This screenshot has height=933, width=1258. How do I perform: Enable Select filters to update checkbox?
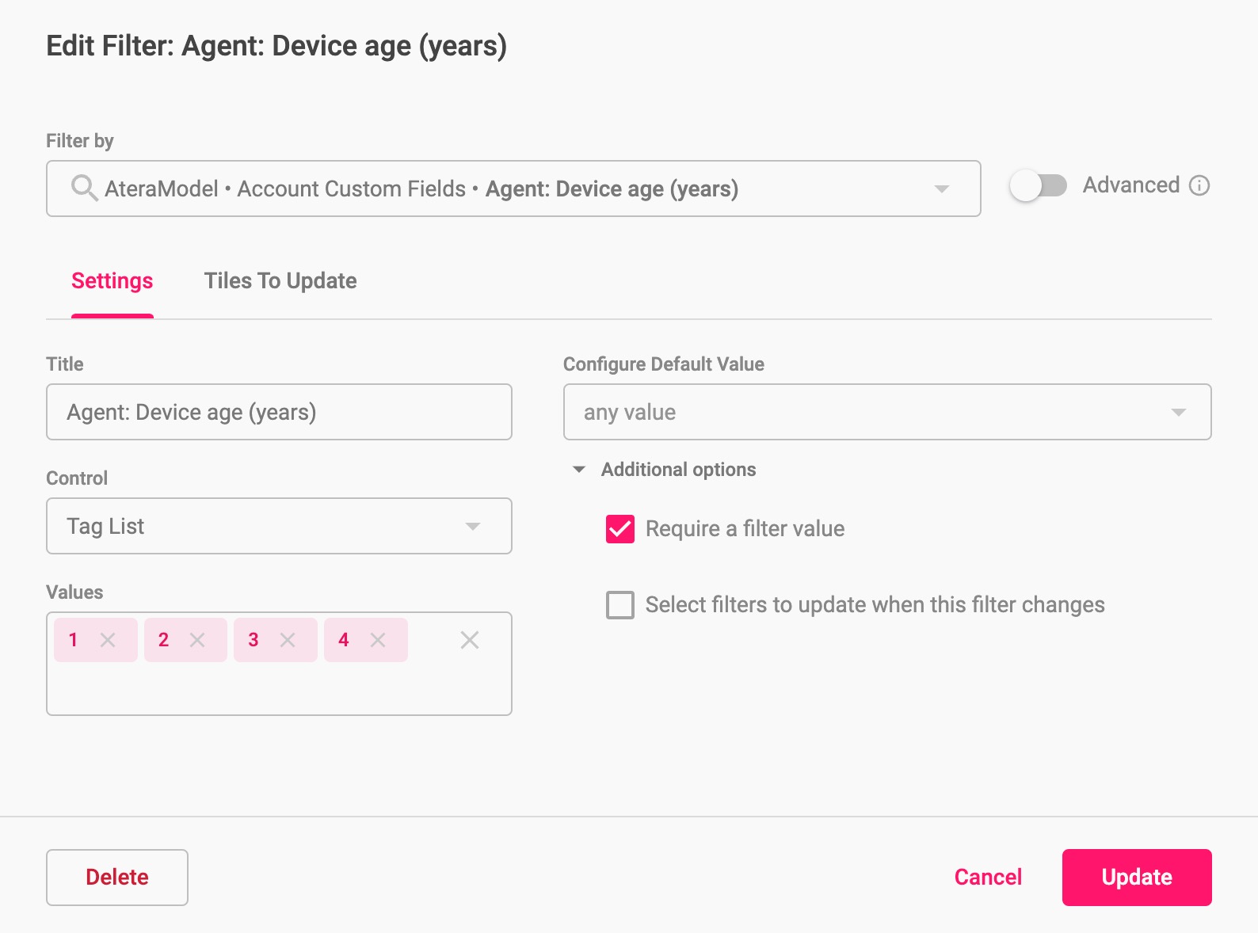[620, 605]
